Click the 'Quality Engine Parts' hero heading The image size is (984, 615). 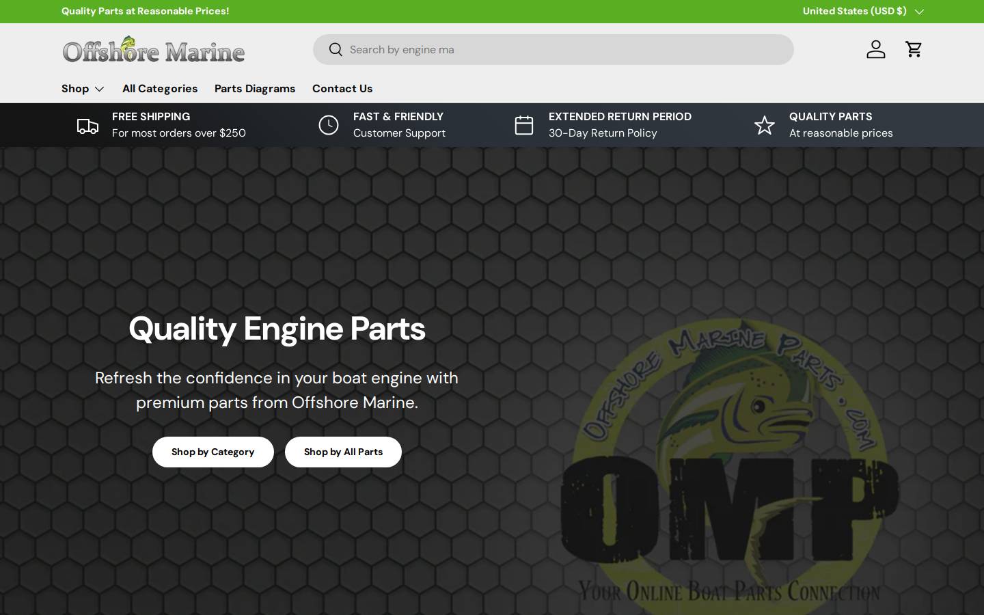(277, 329)
